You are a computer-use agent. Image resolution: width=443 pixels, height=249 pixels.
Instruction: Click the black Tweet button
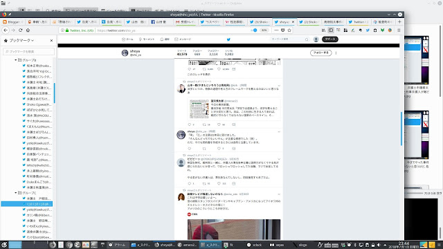330,39
